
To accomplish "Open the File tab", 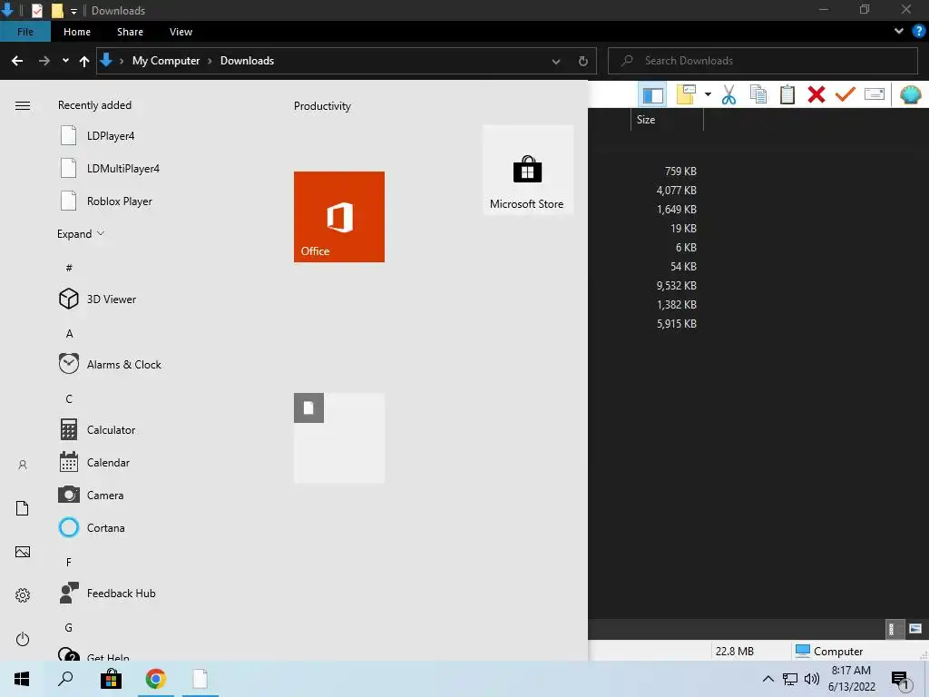I will [x=24, y=32].
